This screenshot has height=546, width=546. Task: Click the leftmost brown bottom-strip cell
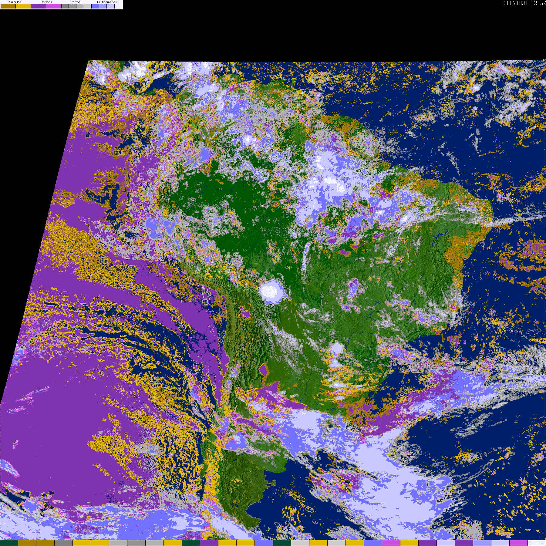27,543
